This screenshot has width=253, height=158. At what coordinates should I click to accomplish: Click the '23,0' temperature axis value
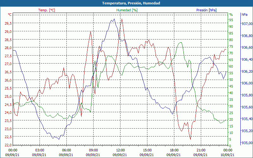pos(8,129)
